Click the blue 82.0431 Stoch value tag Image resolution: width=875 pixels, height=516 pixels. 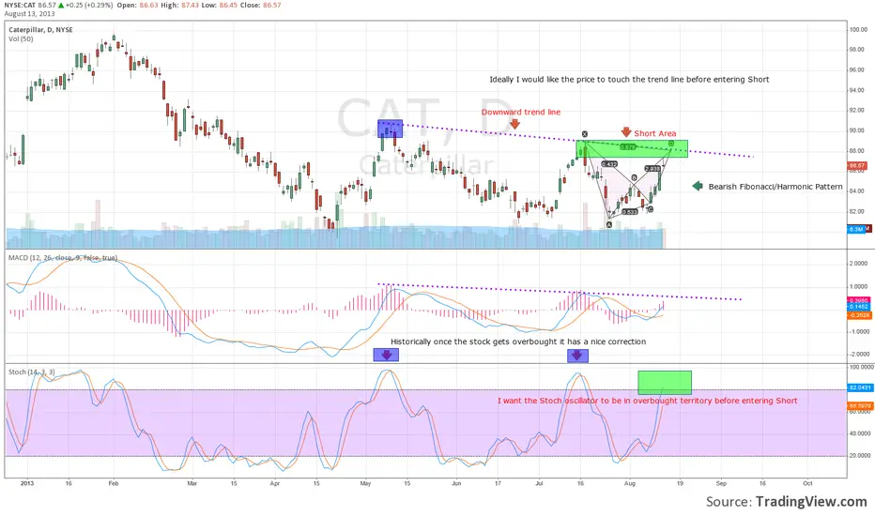pyautogui.click(x=860, y=387)
